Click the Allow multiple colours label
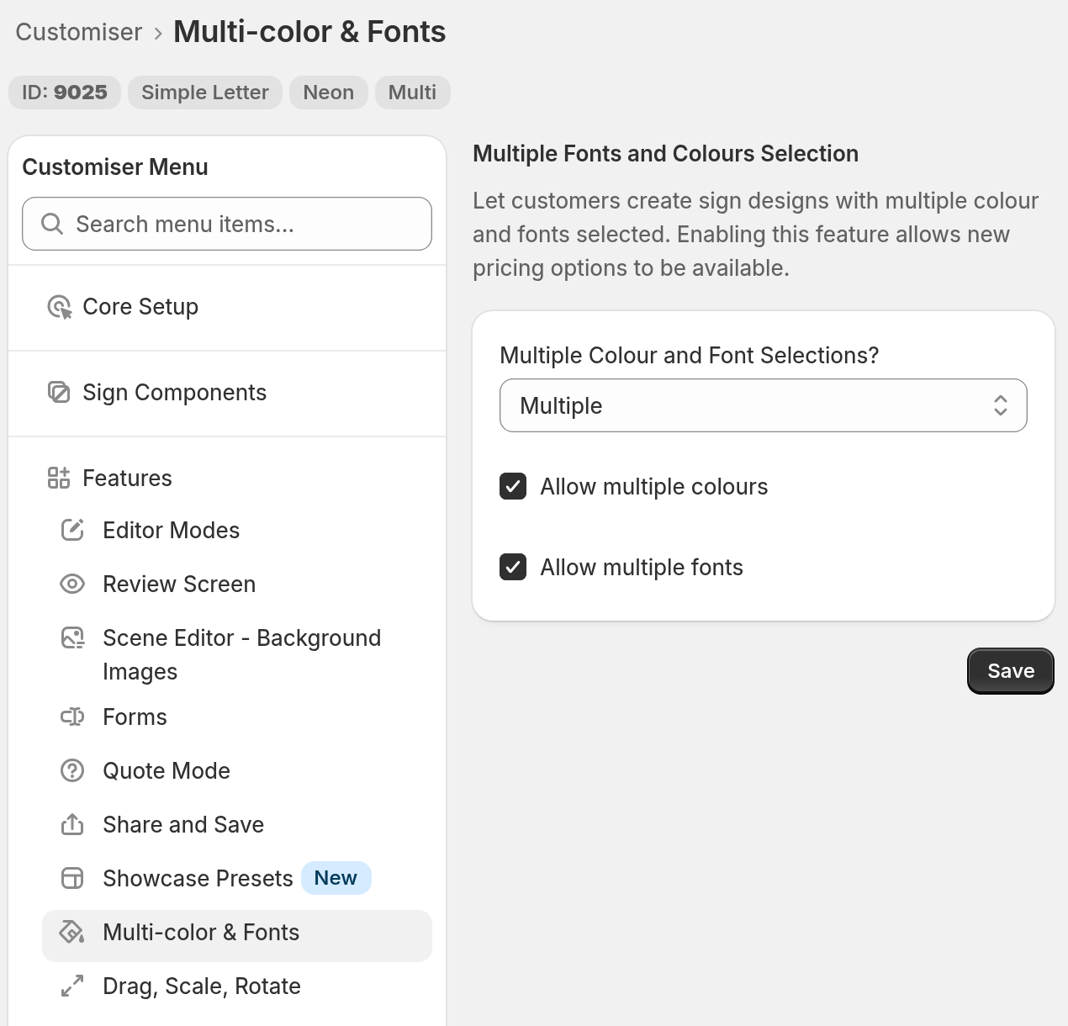Viewport: 1068px width, 1026px height. click(654, 486)
